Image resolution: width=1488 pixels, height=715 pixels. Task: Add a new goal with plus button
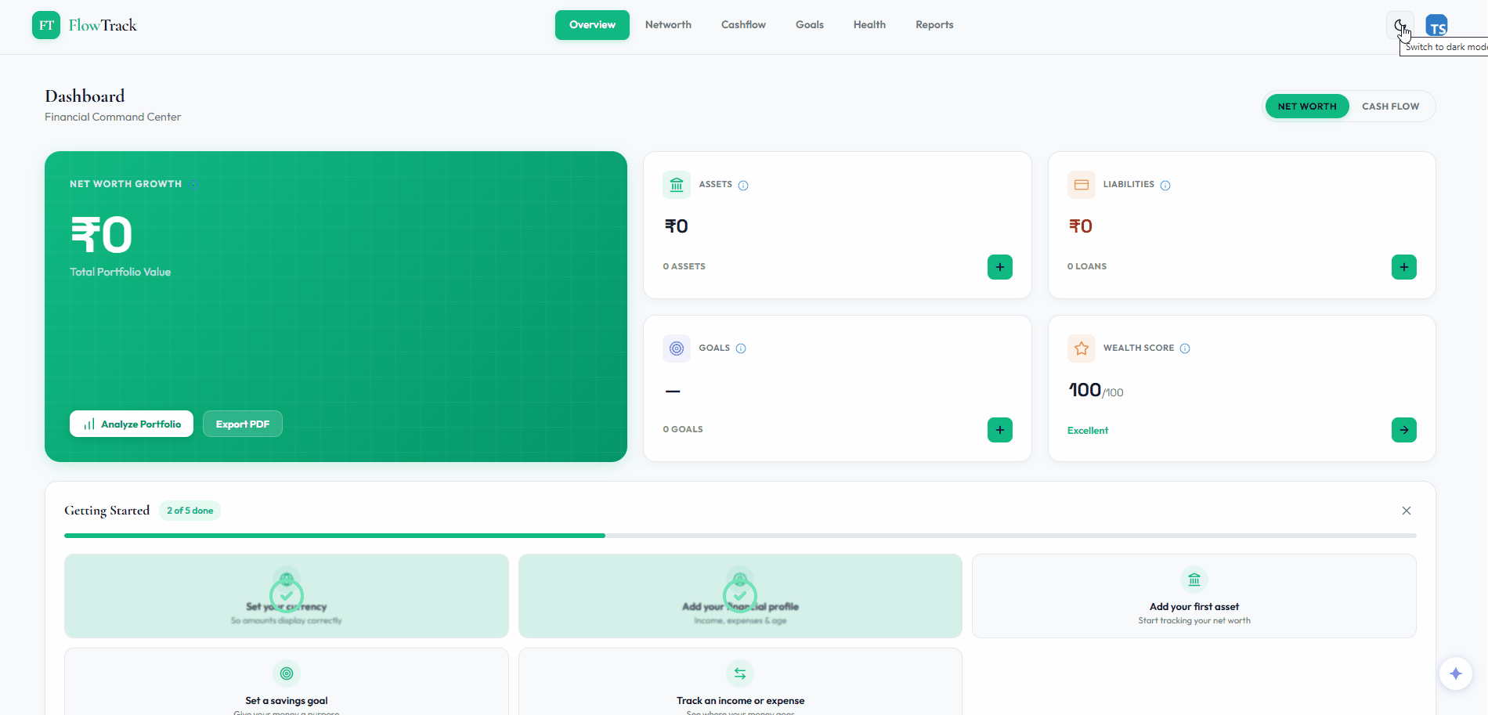point(999,430)
